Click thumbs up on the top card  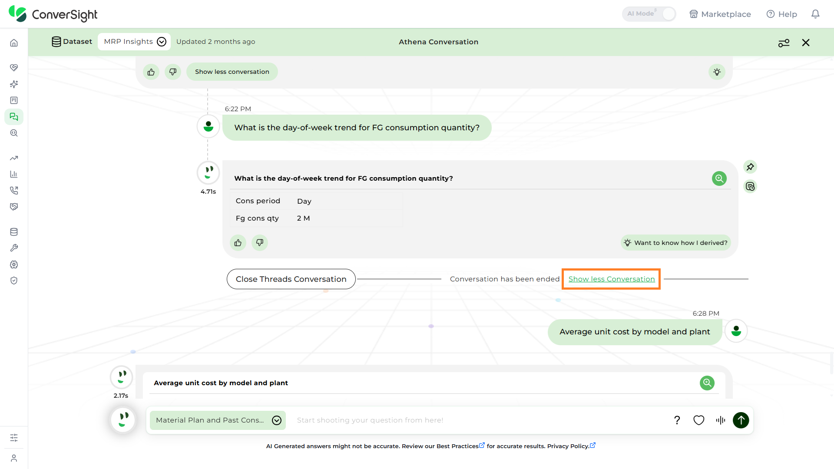coord(151,72)
